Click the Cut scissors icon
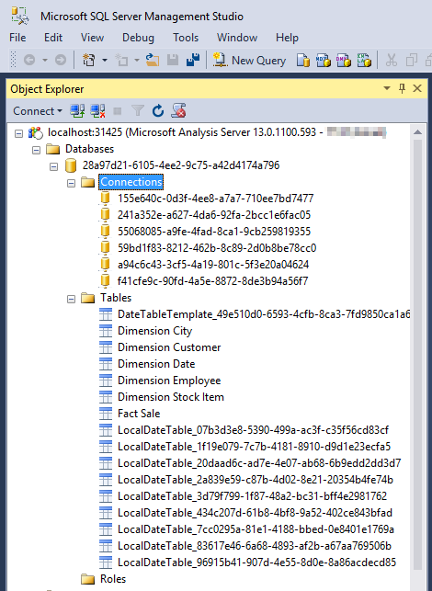The width and height of the screenshot is (432, 591). pyautogui.click(x=392, y=61)
